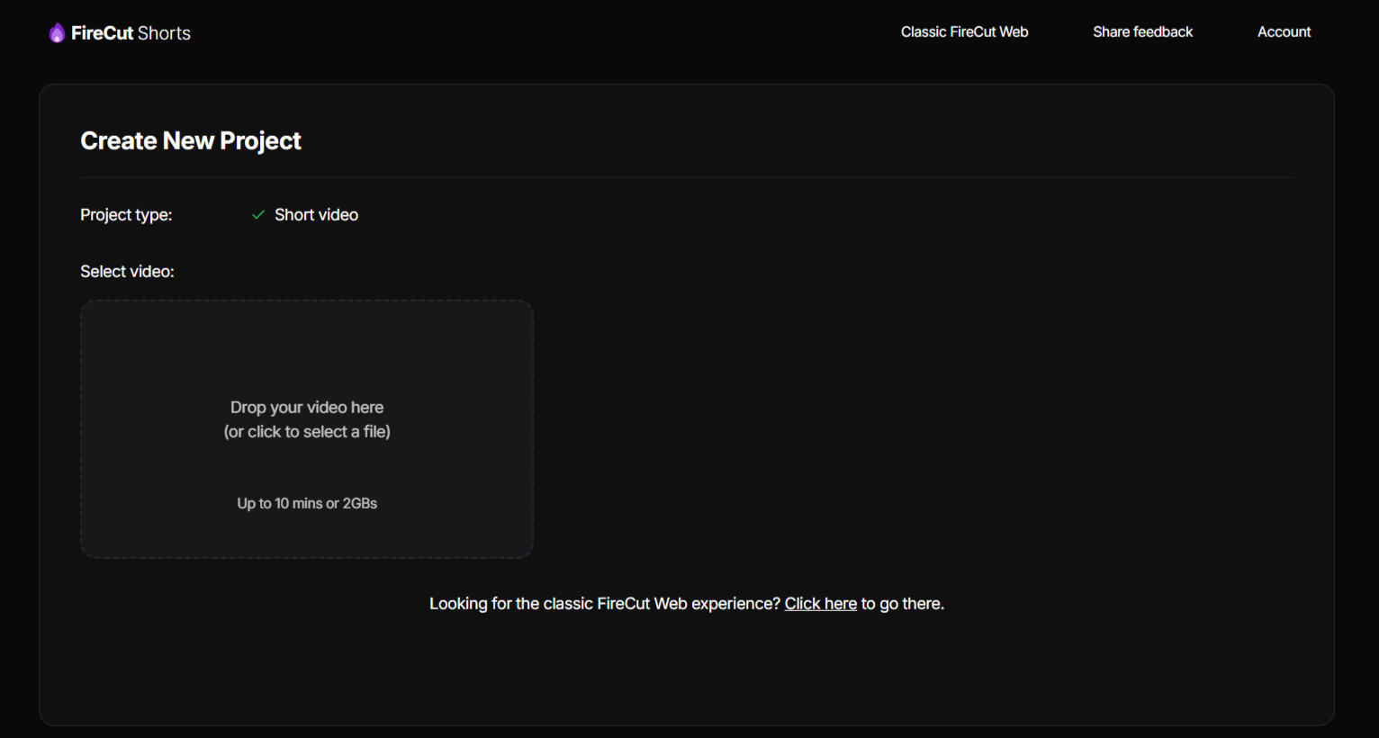
Task: Follow the 'Click here' classic experience link
Action: [x=820, y=604]
